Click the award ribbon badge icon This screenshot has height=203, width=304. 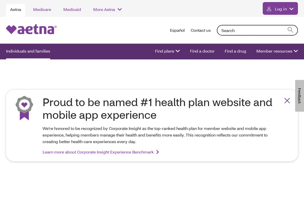point(24,108)
